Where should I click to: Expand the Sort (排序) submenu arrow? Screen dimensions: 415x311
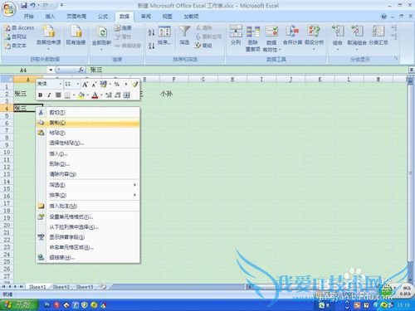pos(134,195)
